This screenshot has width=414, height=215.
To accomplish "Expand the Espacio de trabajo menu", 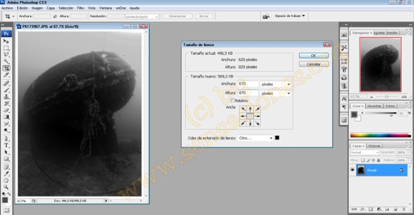I will pyautogui.click(x=290, y=16).
